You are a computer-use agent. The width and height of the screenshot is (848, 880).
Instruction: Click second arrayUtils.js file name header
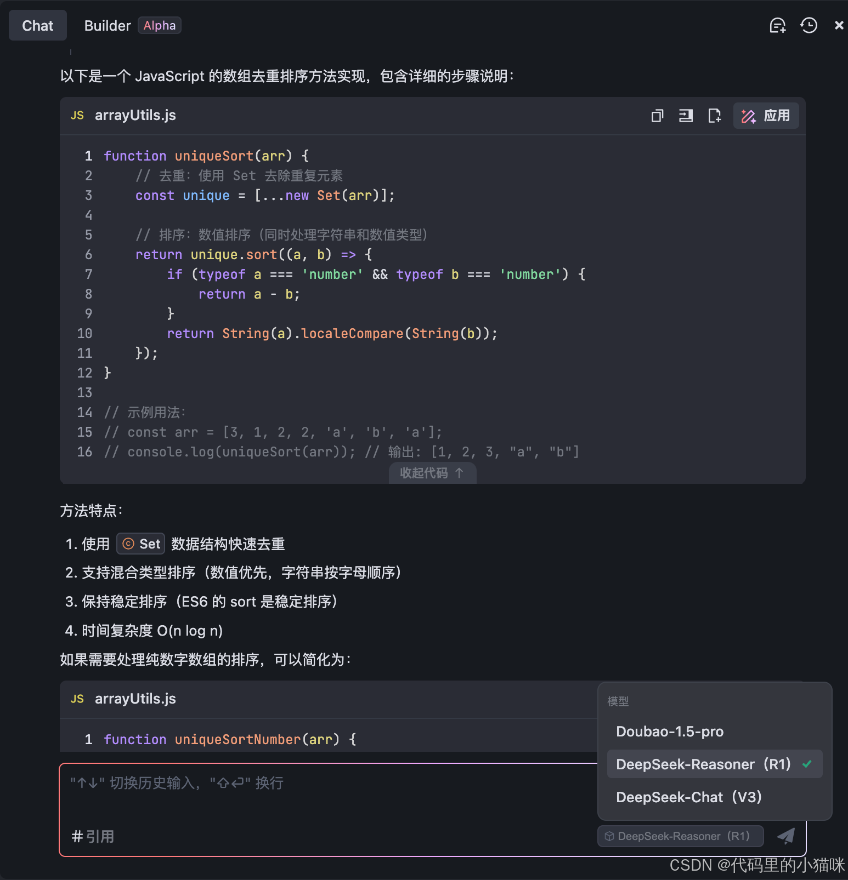click(x=135, y=699)
